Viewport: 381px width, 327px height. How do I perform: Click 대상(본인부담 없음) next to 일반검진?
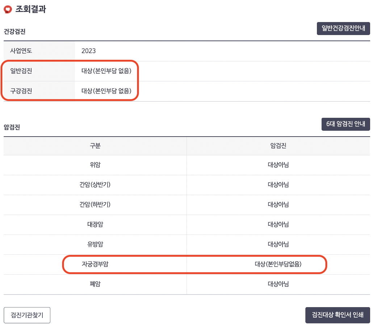[x=106, y=71]
